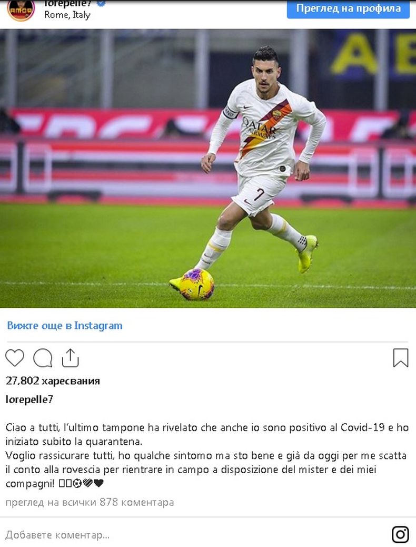Open the football player photo

click(x=208, y=169)
